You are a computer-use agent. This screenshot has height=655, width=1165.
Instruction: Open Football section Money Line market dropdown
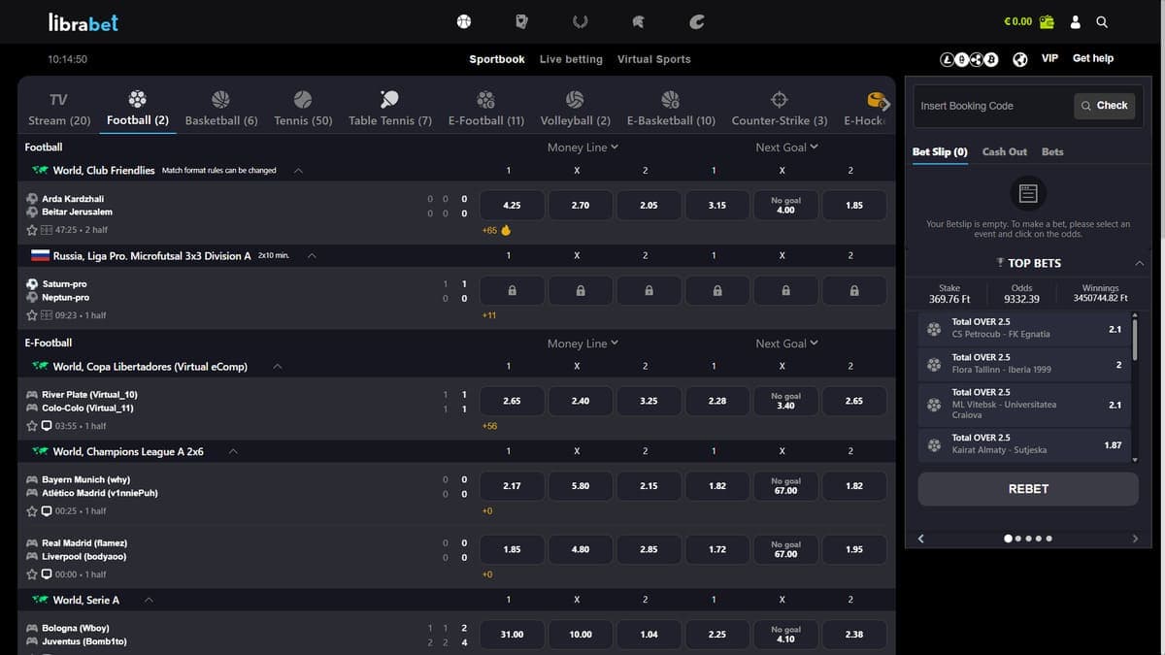click(x=582, y=147)
